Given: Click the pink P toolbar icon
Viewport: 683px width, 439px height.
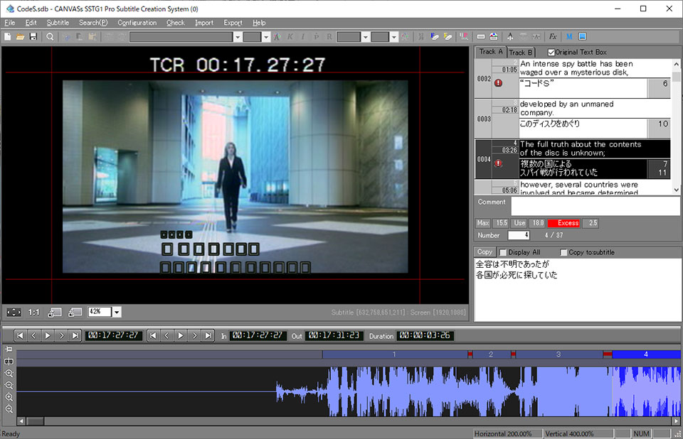Looking at the screenshot, I should pyautogui.click(x=465, y=37).
